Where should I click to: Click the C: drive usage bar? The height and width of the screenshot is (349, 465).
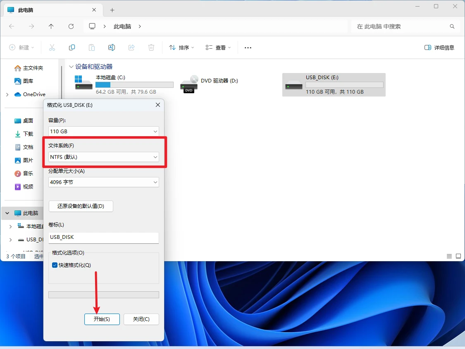[x=134, y=85]
